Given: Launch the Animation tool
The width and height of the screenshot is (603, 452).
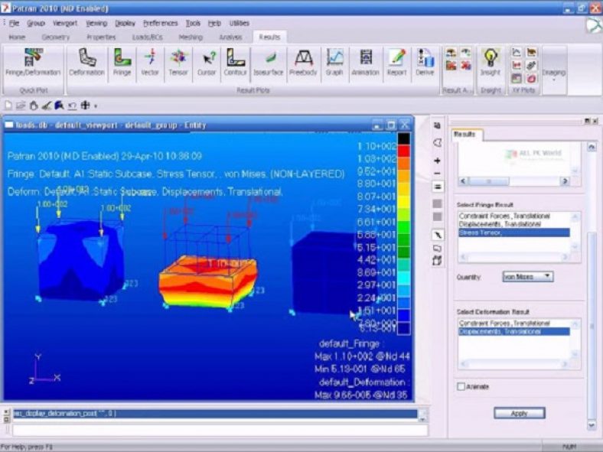Looking at the screenshot, I should 365,62.
